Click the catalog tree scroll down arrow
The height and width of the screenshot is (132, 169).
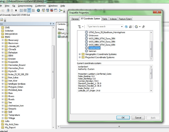click(x=53, y=127)
